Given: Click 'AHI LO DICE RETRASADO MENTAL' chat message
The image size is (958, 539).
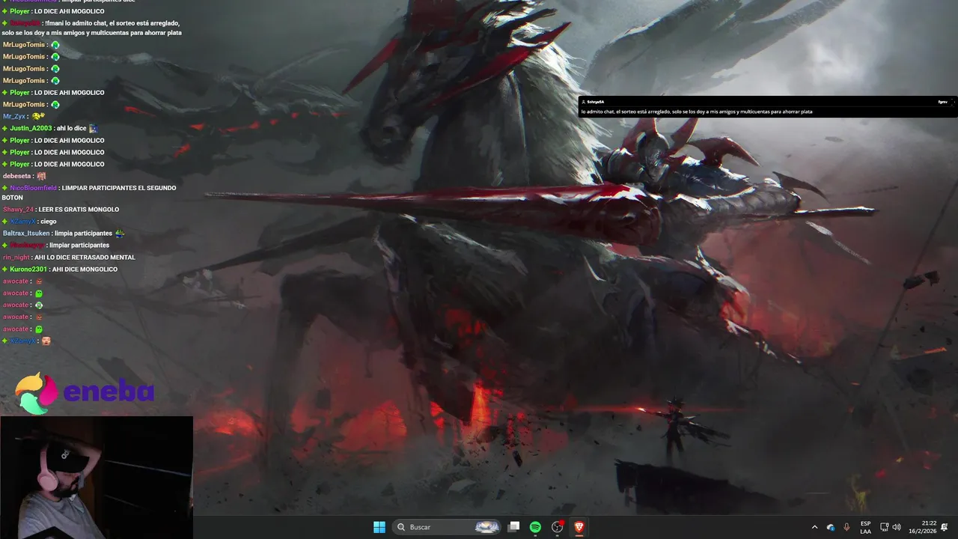Looking at the screenshot, I should point(85,257).
